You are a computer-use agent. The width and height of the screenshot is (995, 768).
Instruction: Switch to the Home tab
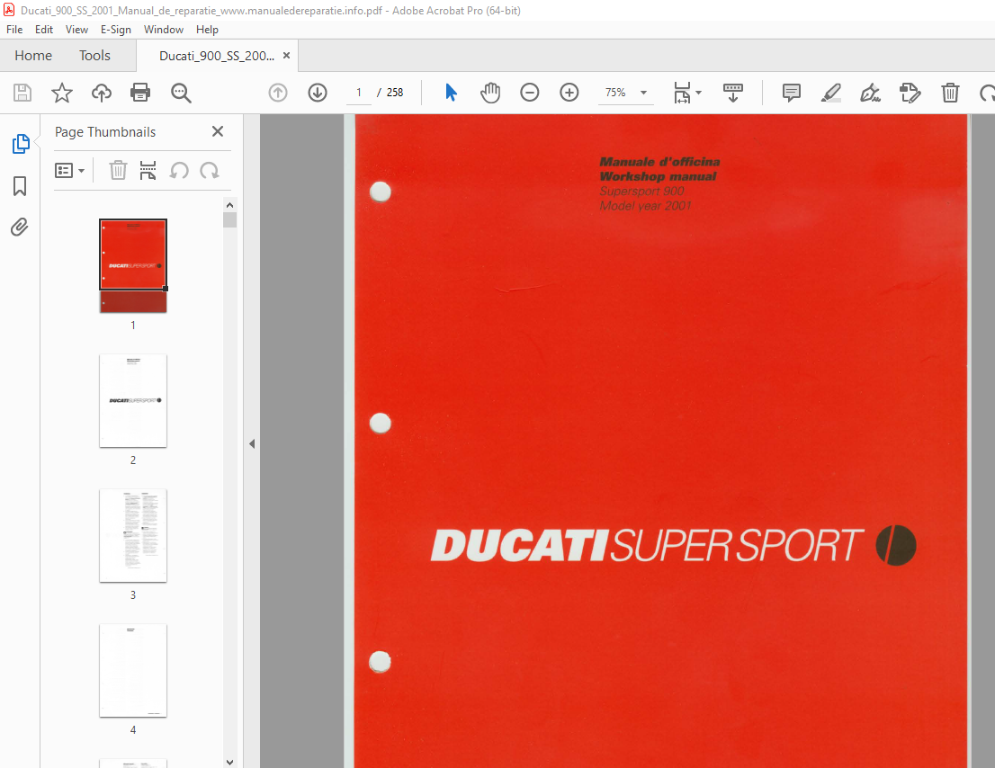(x=33, y=56)
